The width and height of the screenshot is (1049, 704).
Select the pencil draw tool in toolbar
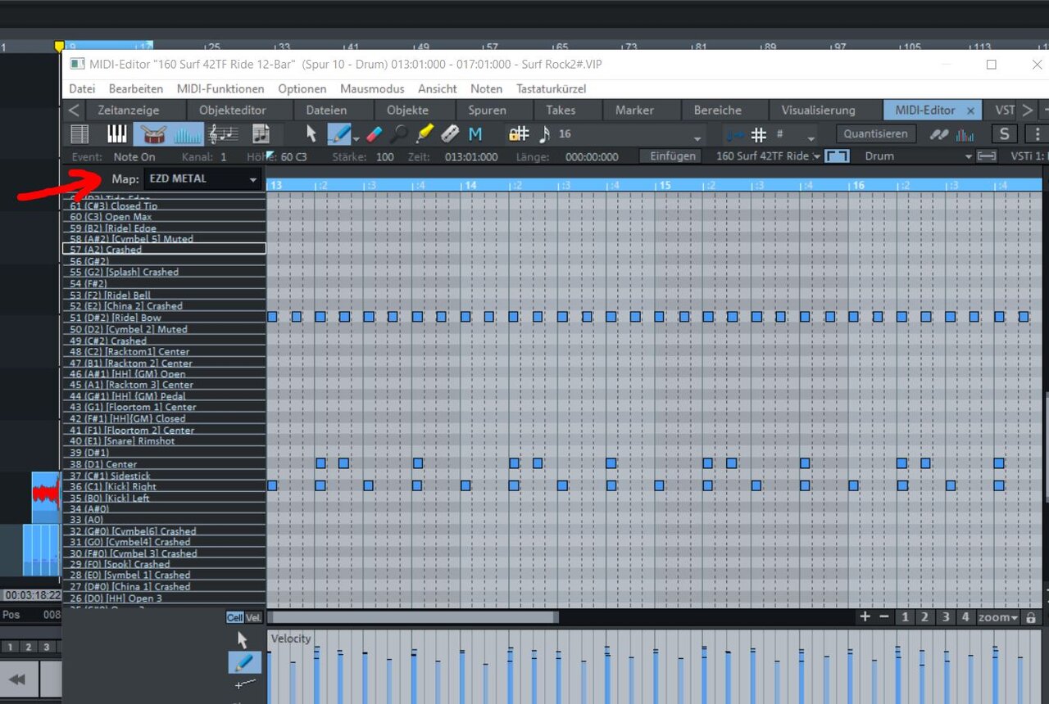tap(338, 133)
